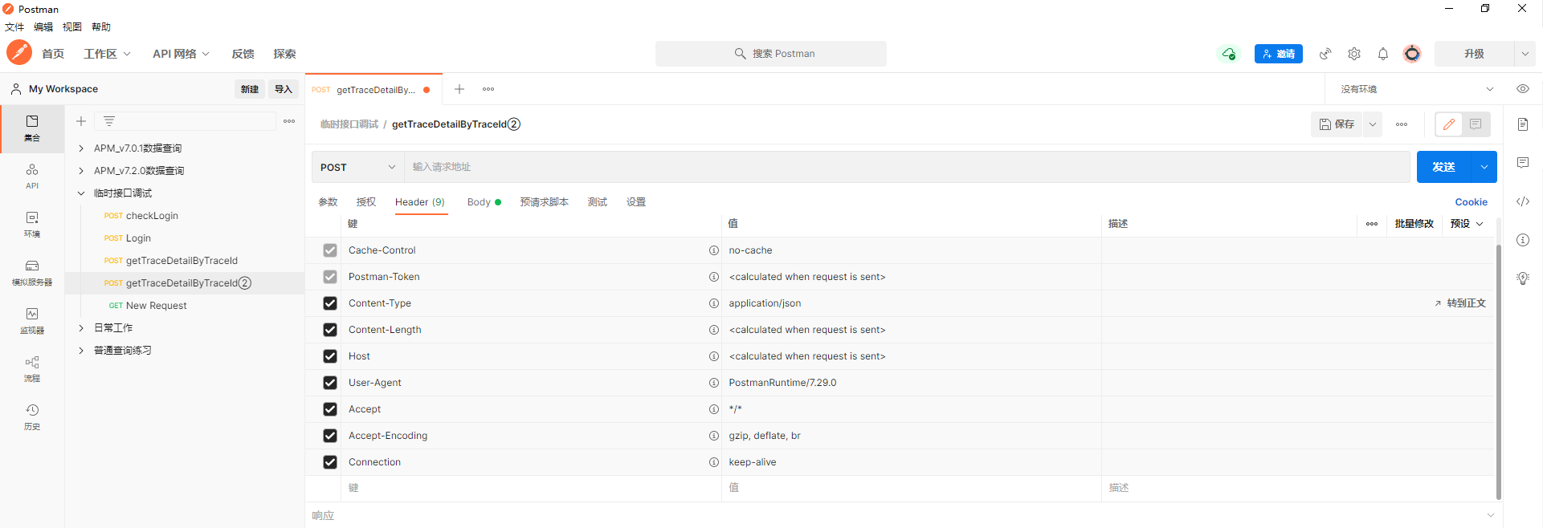Switch to the Body tab

point(484,202)
